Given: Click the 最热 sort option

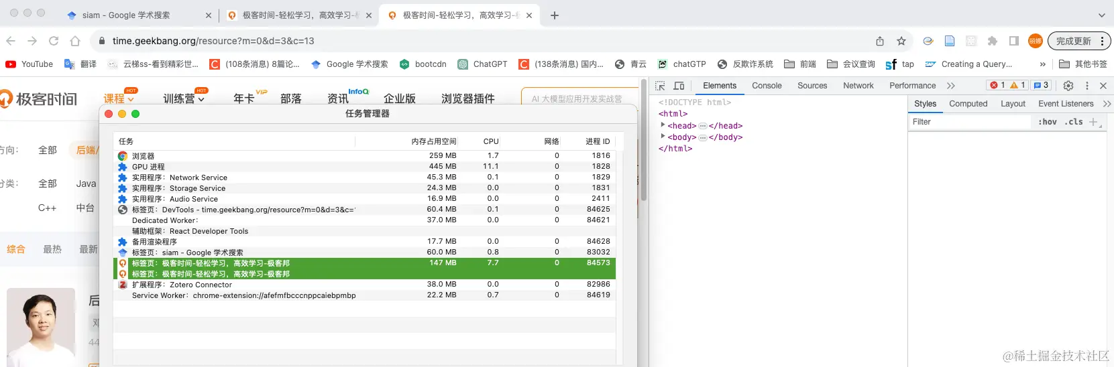Looking at the screenshot, I should 52,249.
